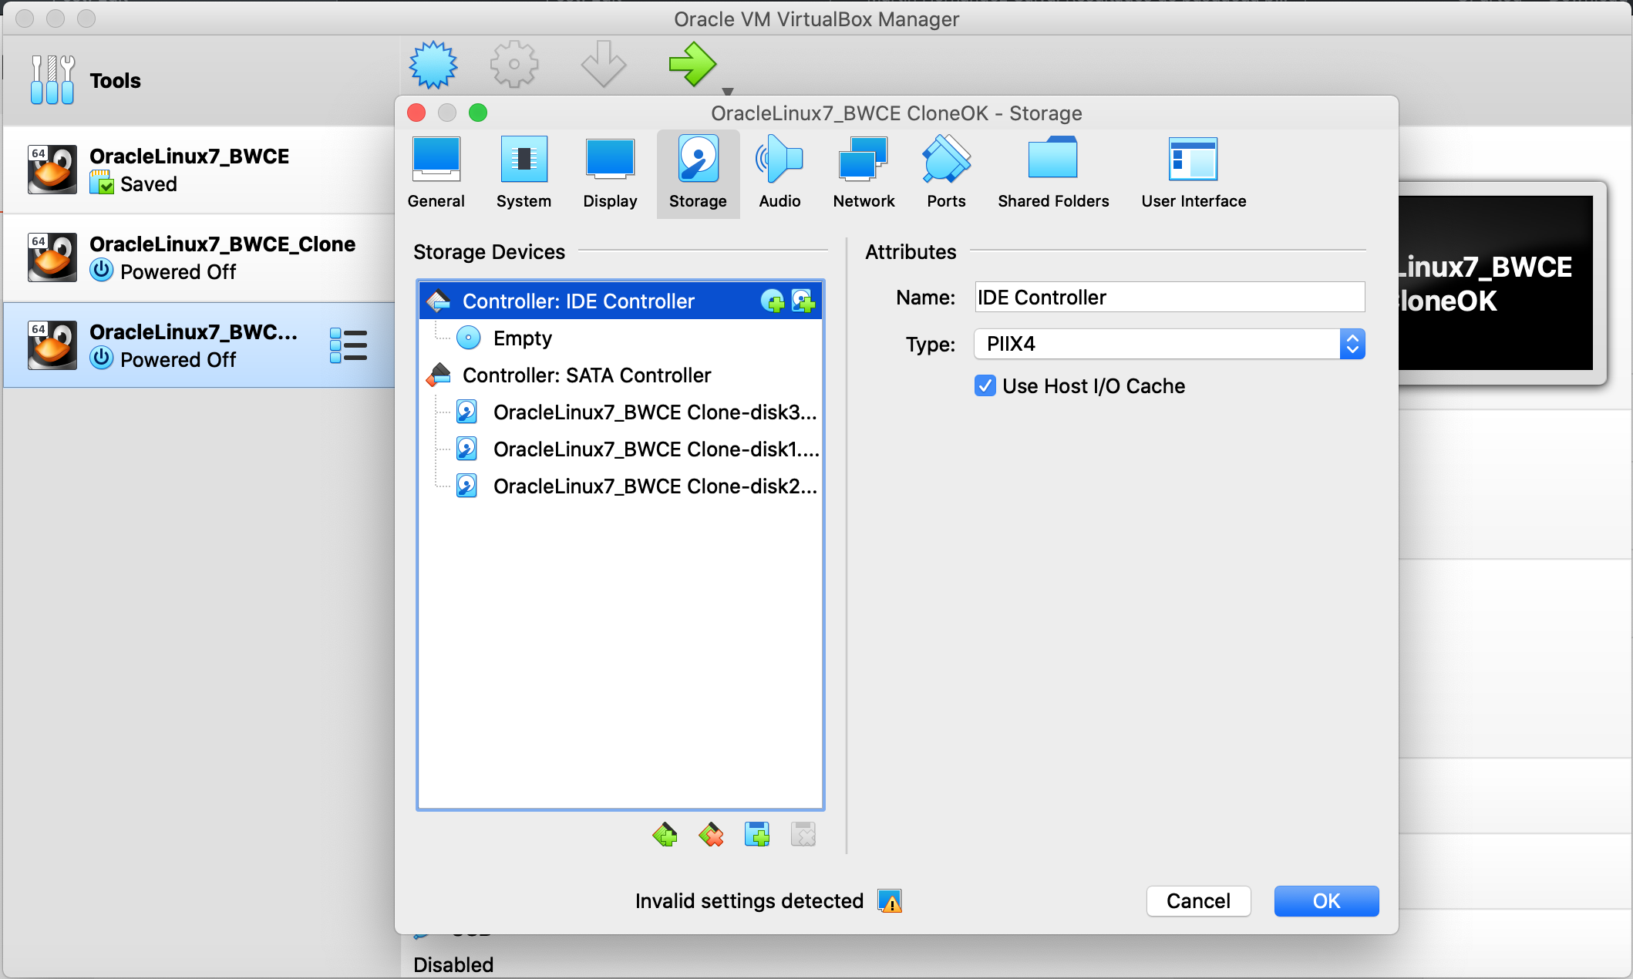Switch to the Storage settings tab
The width and height of the screenshot is (1633, 979).
(x=698, y=173)
